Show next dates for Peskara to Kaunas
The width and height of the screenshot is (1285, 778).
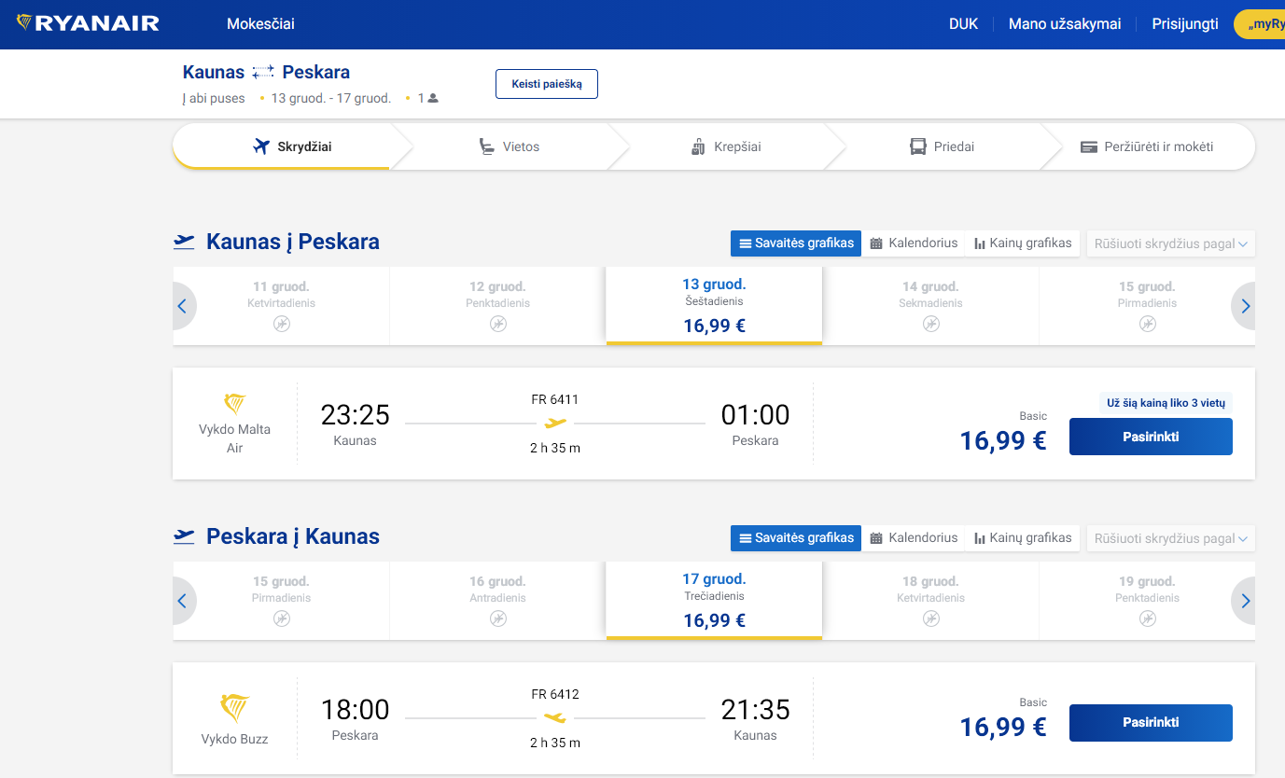1245,601
